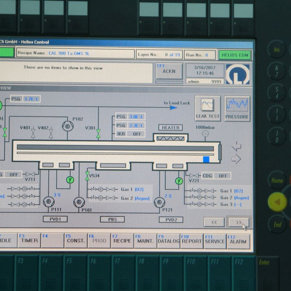This screenshot has width=291, height=291.
Task: Open F8 MAINT. function
Action: [145, 241]
